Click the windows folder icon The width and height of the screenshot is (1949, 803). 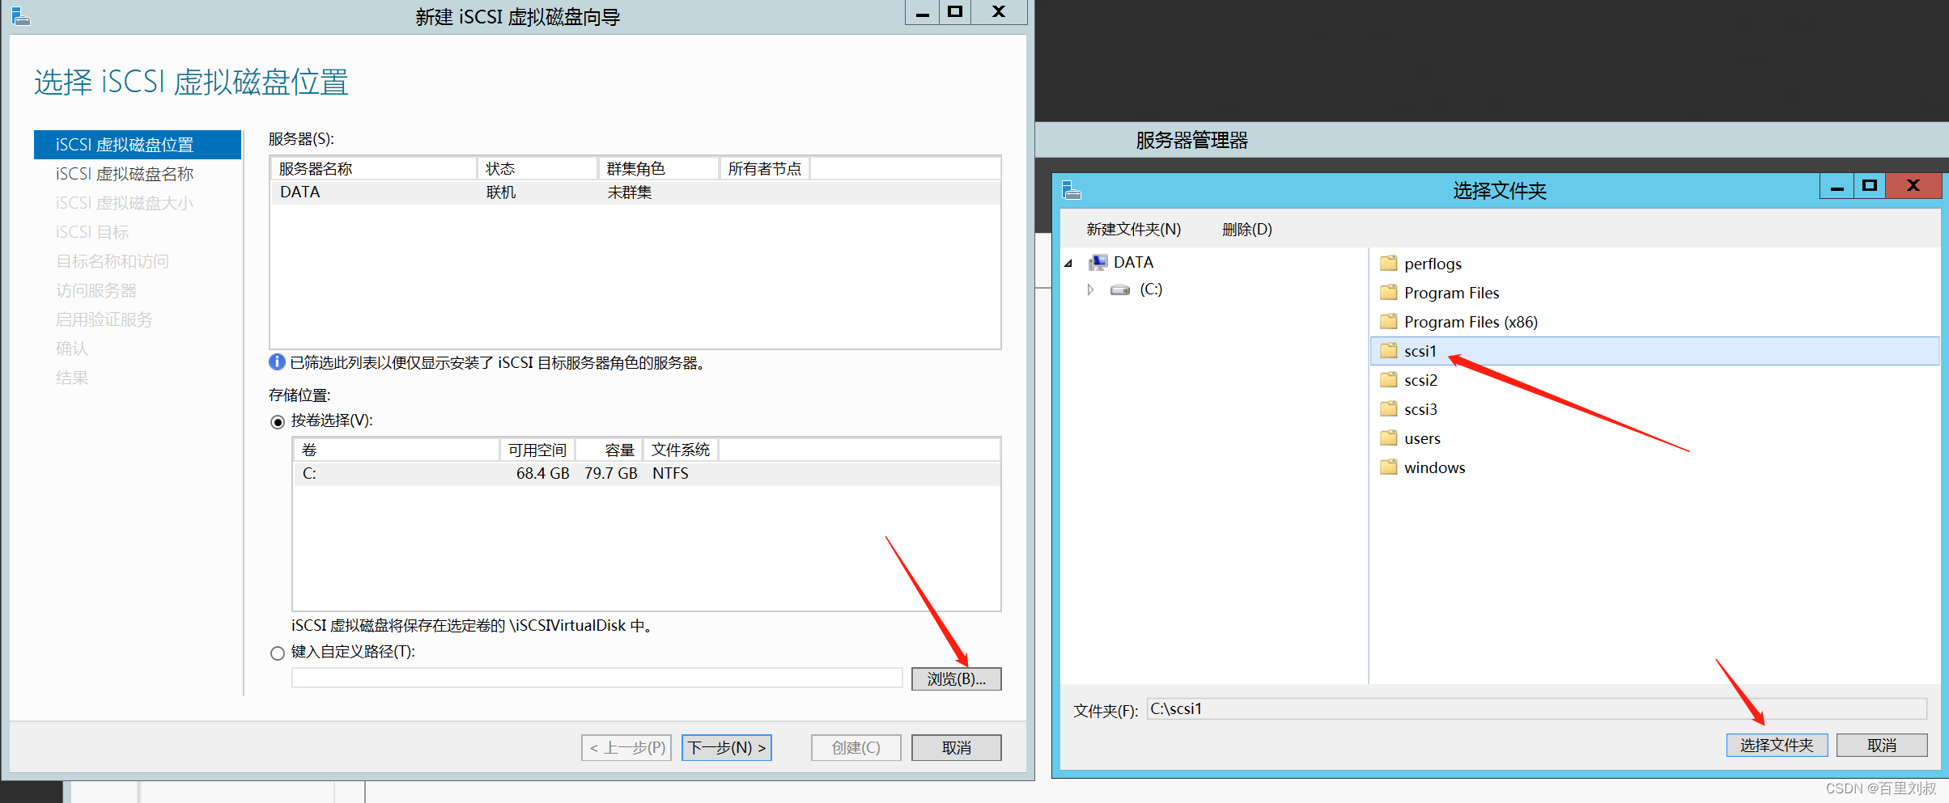(1389, 467)
